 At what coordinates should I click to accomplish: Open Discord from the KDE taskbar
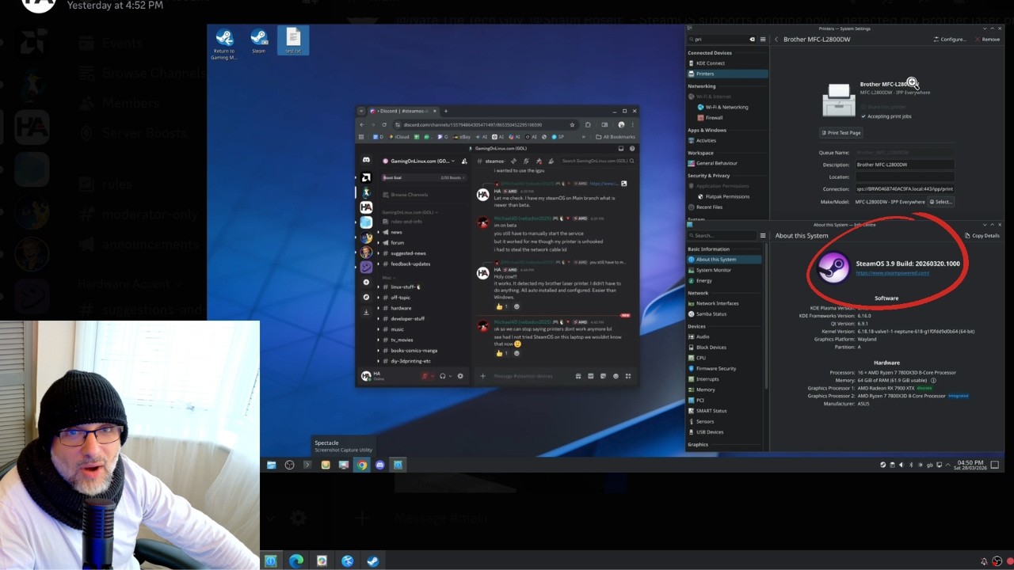pyautogui.click(x=379, y=465)
